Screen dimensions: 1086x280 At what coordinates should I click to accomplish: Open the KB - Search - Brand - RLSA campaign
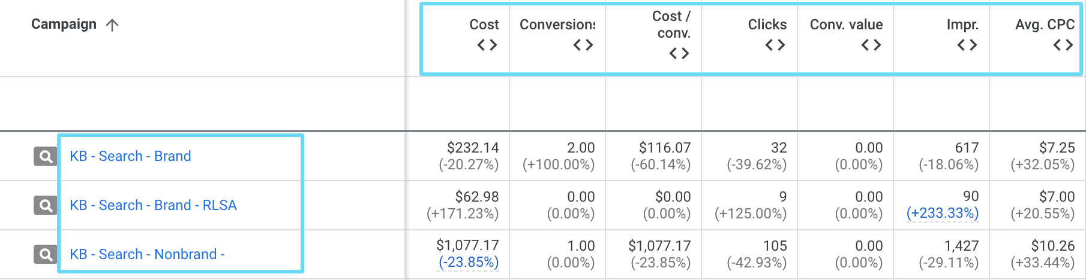click(x=153, y=205)
